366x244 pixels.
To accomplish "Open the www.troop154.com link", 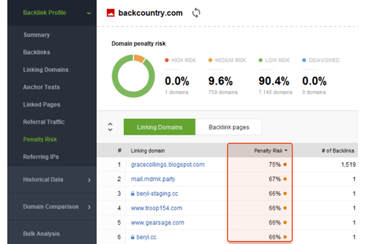I will click(x=156, y=208).
